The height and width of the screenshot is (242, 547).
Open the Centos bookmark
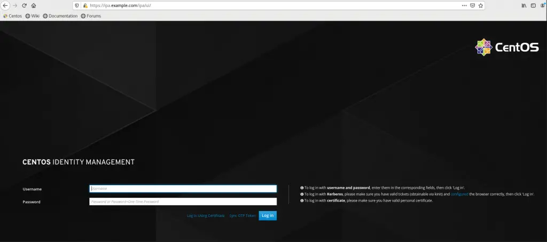click(13, 16)
